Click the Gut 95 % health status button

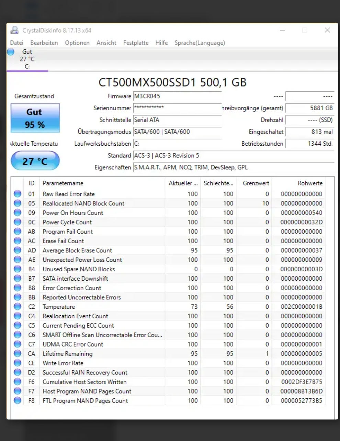pyautogui.click(x=35, y=118)
